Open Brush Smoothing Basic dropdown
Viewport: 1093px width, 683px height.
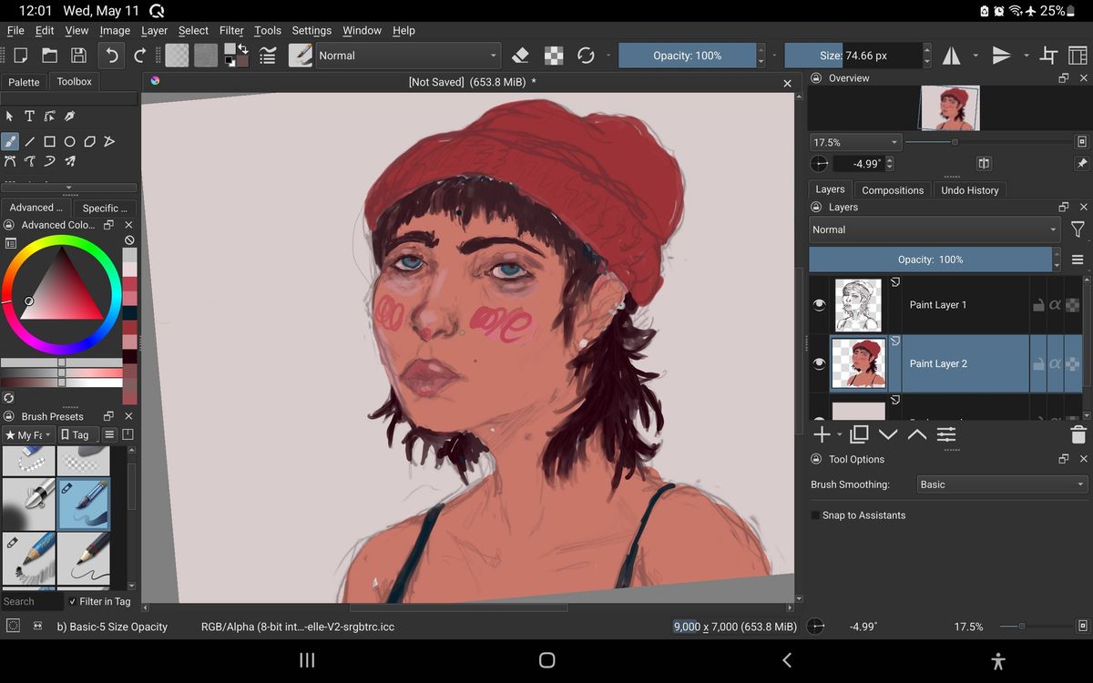[1002, 484]
